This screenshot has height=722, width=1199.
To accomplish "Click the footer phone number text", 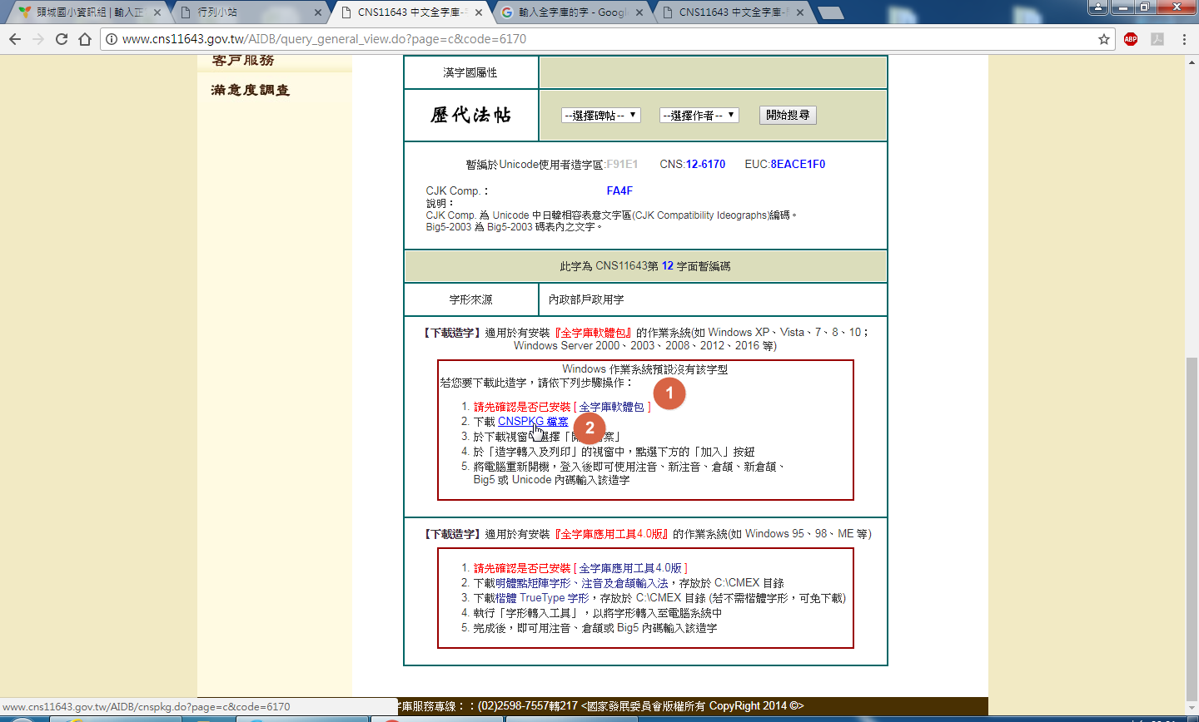I will coord(528,706).
